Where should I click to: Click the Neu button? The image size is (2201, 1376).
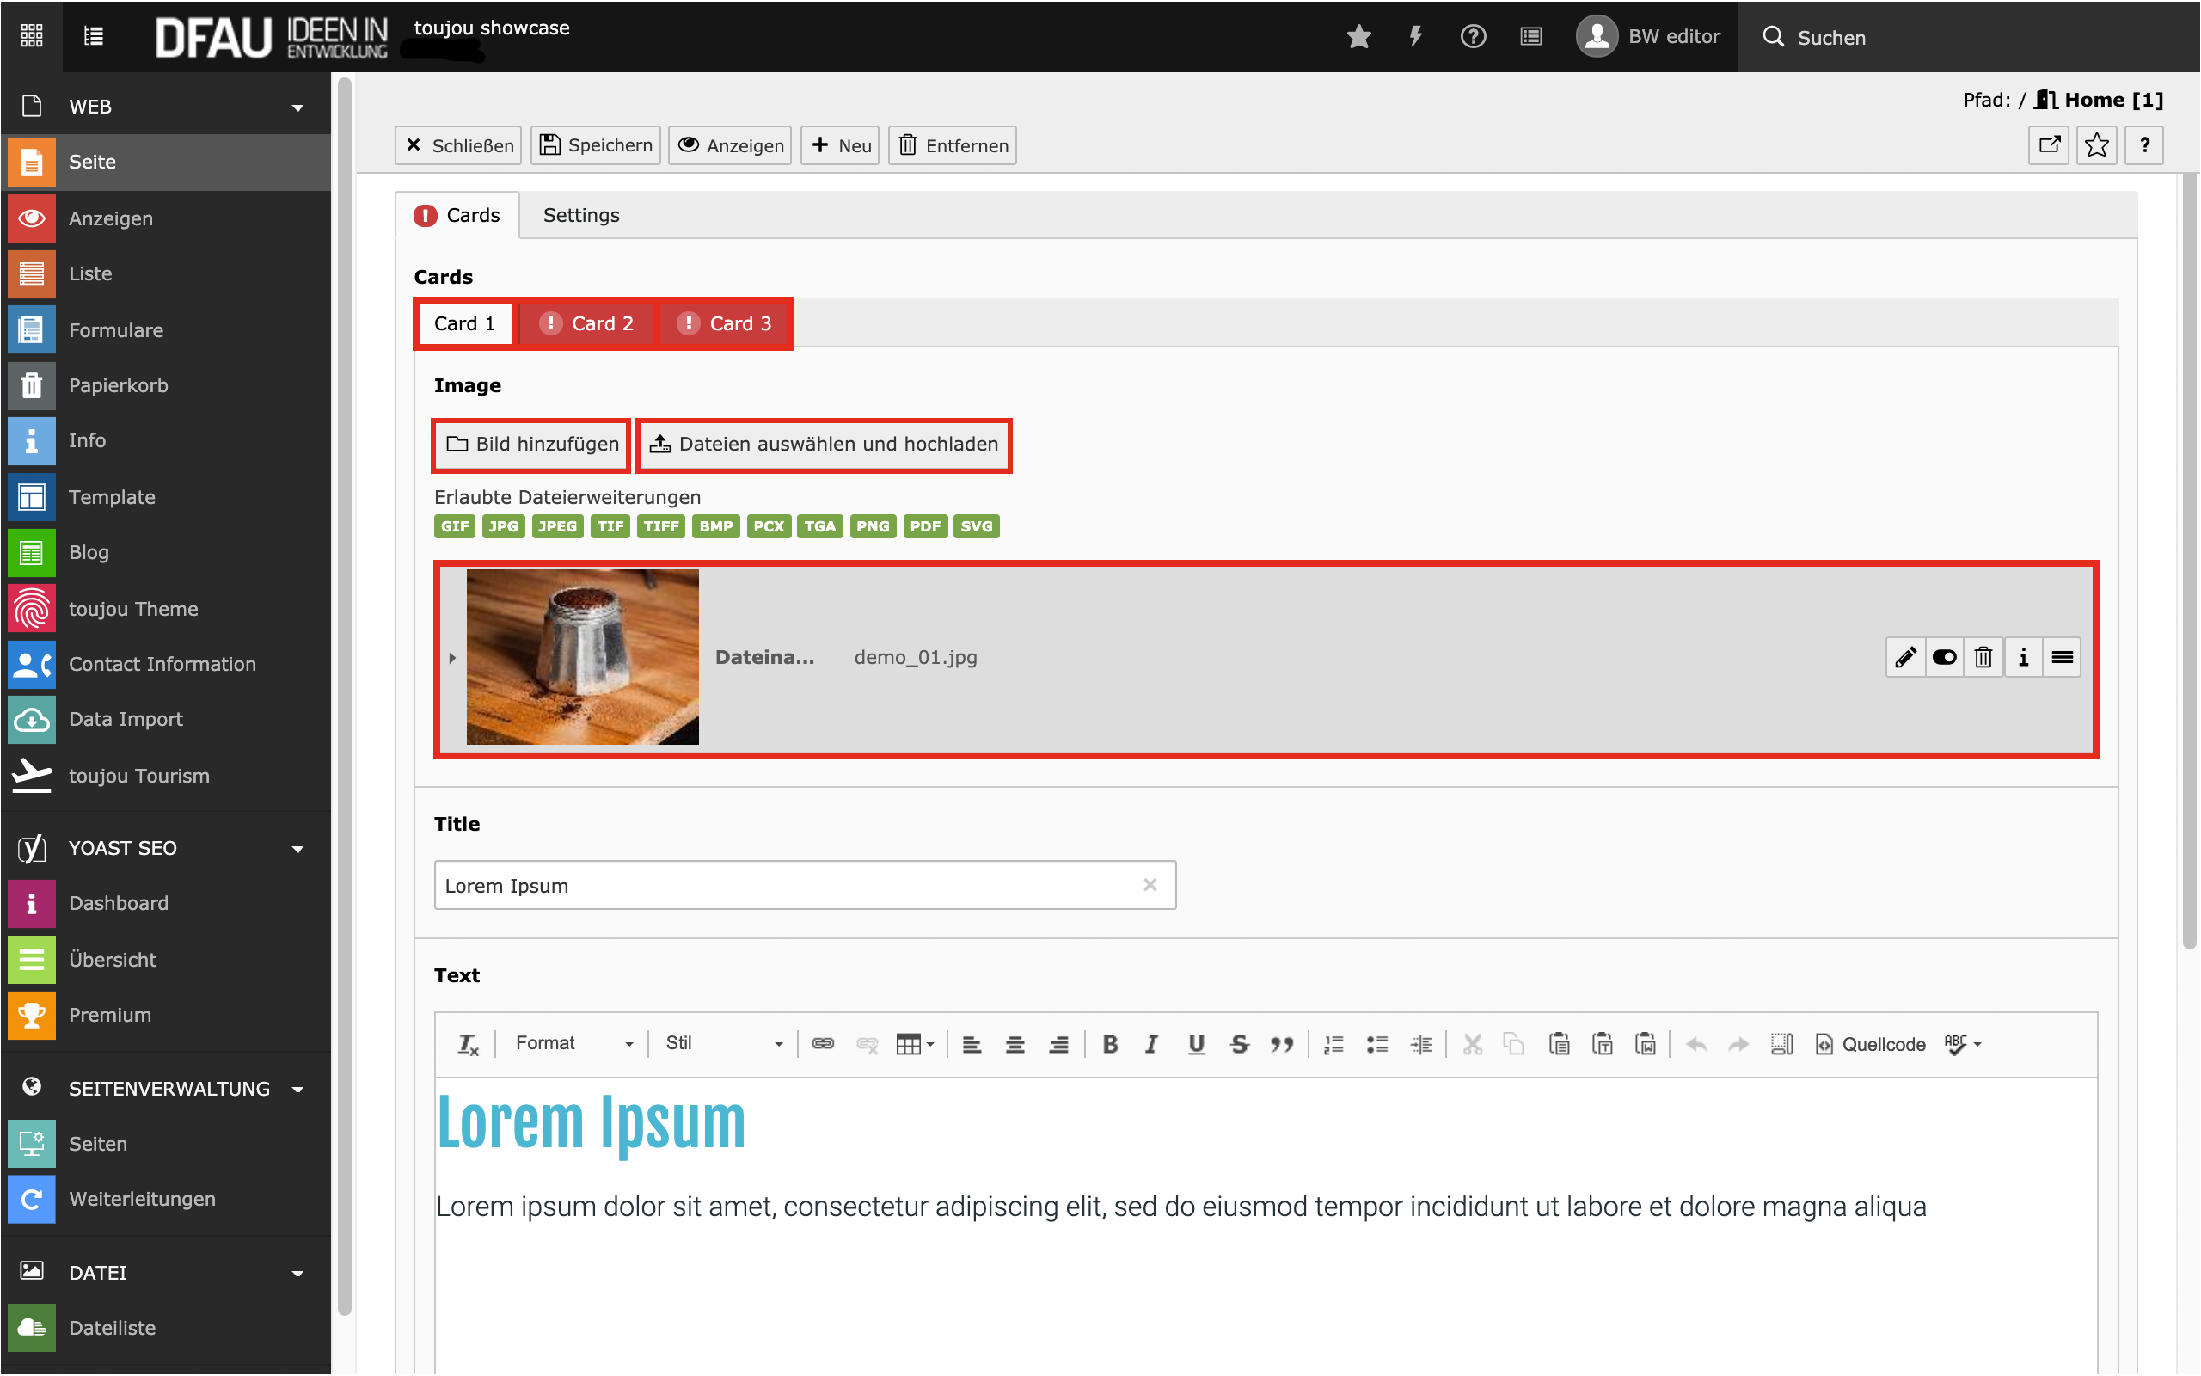840,145
